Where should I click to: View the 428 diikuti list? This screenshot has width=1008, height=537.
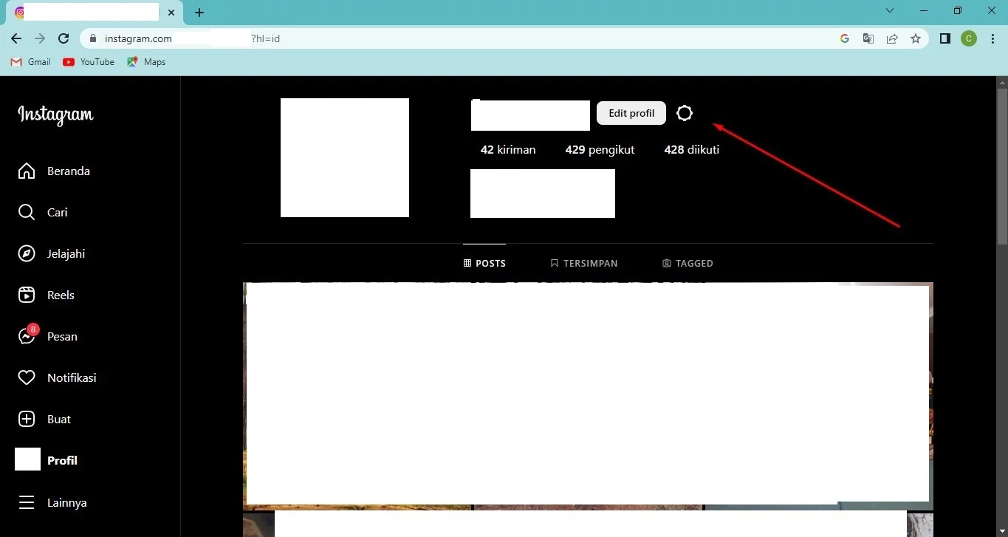691,149
